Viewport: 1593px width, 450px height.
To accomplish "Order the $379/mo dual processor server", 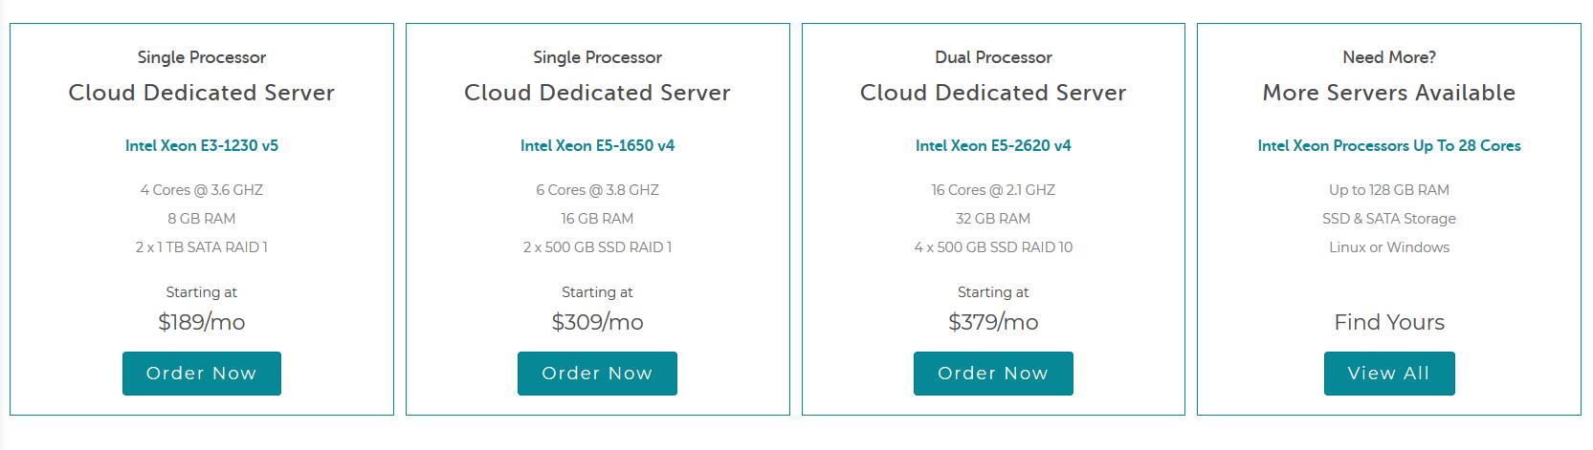I will click(x=993, y=374).
